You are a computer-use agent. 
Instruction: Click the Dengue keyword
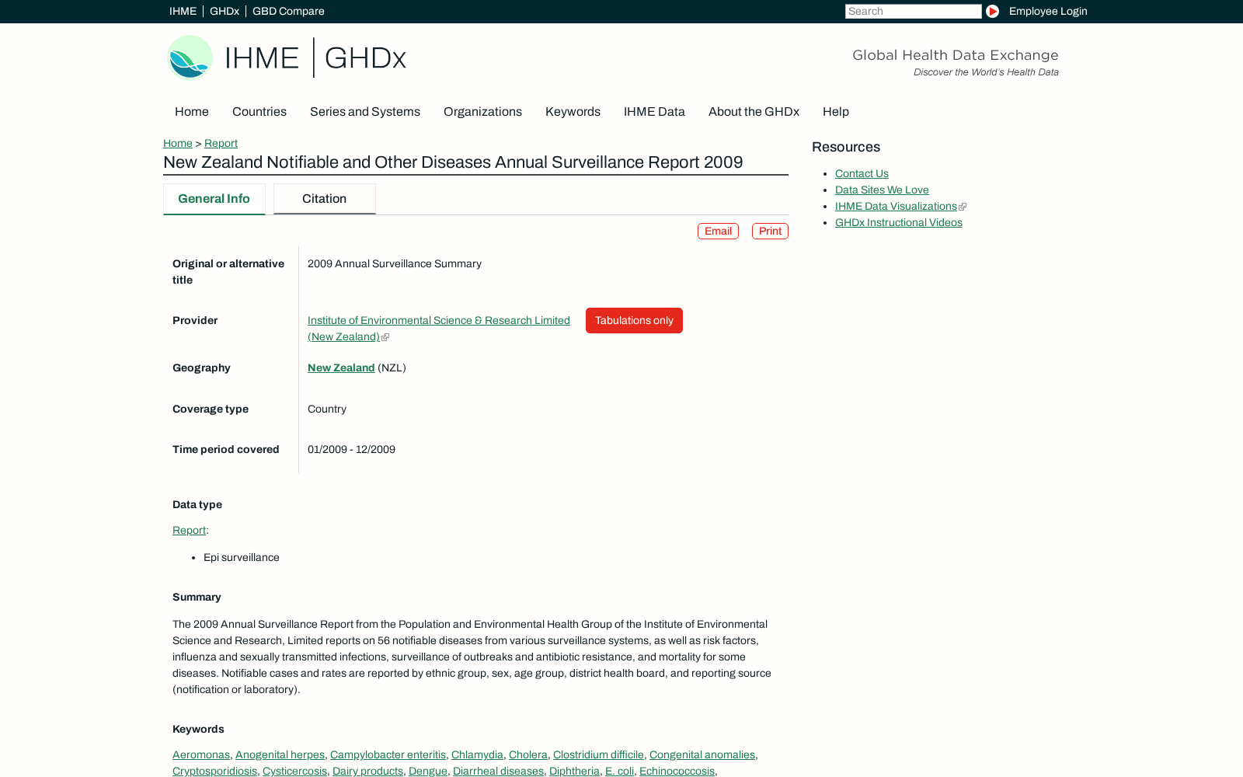(x=428, y=771)
